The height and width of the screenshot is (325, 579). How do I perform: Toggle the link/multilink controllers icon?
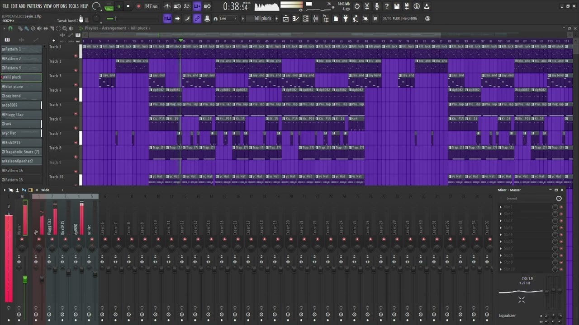coord(197,19)
